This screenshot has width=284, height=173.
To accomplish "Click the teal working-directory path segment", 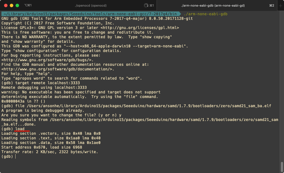I will tap(90, 14).
